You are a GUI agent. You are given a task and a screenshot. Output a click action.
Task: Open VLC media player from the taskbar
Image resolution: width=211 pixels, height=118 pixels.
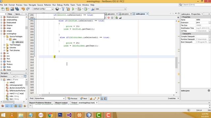[12, 115]
